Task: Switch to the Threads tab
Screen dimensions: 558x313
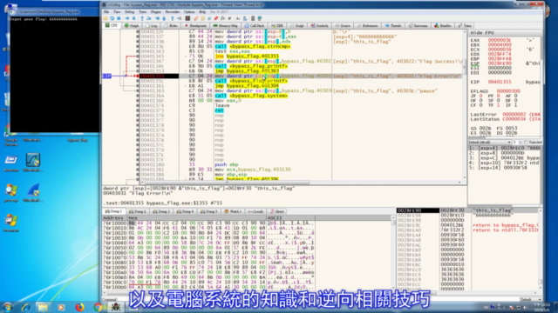Action: click(x=393, y=26)
